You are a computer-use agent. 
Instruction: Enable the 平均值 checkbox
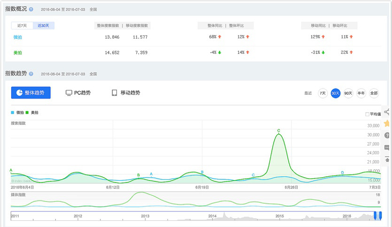coord(367,114)
